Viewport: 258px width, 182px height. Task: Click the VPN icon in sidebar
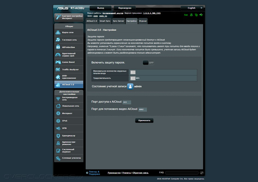point(58,128)
